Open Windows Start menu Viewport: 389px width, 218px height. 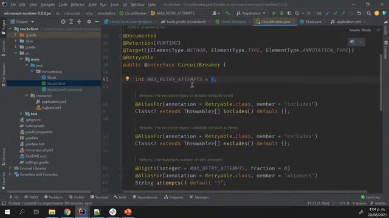click(7, 212)
